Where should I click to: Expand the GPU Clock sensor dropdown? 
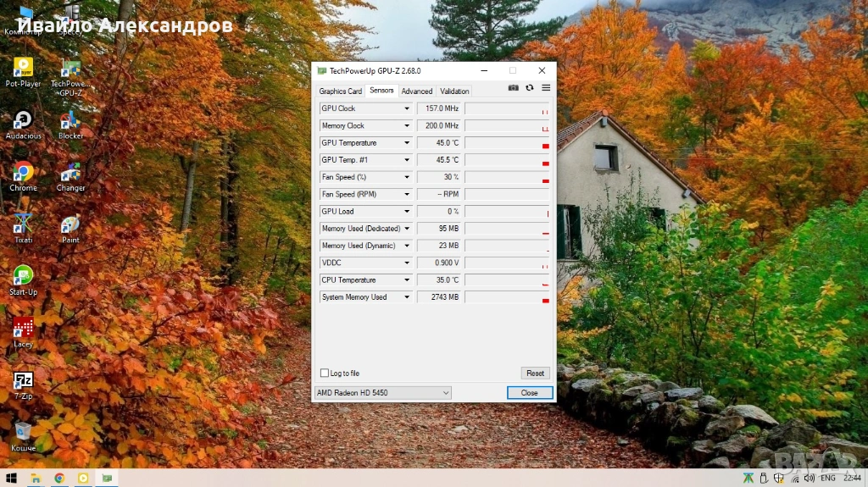(407, 108)
